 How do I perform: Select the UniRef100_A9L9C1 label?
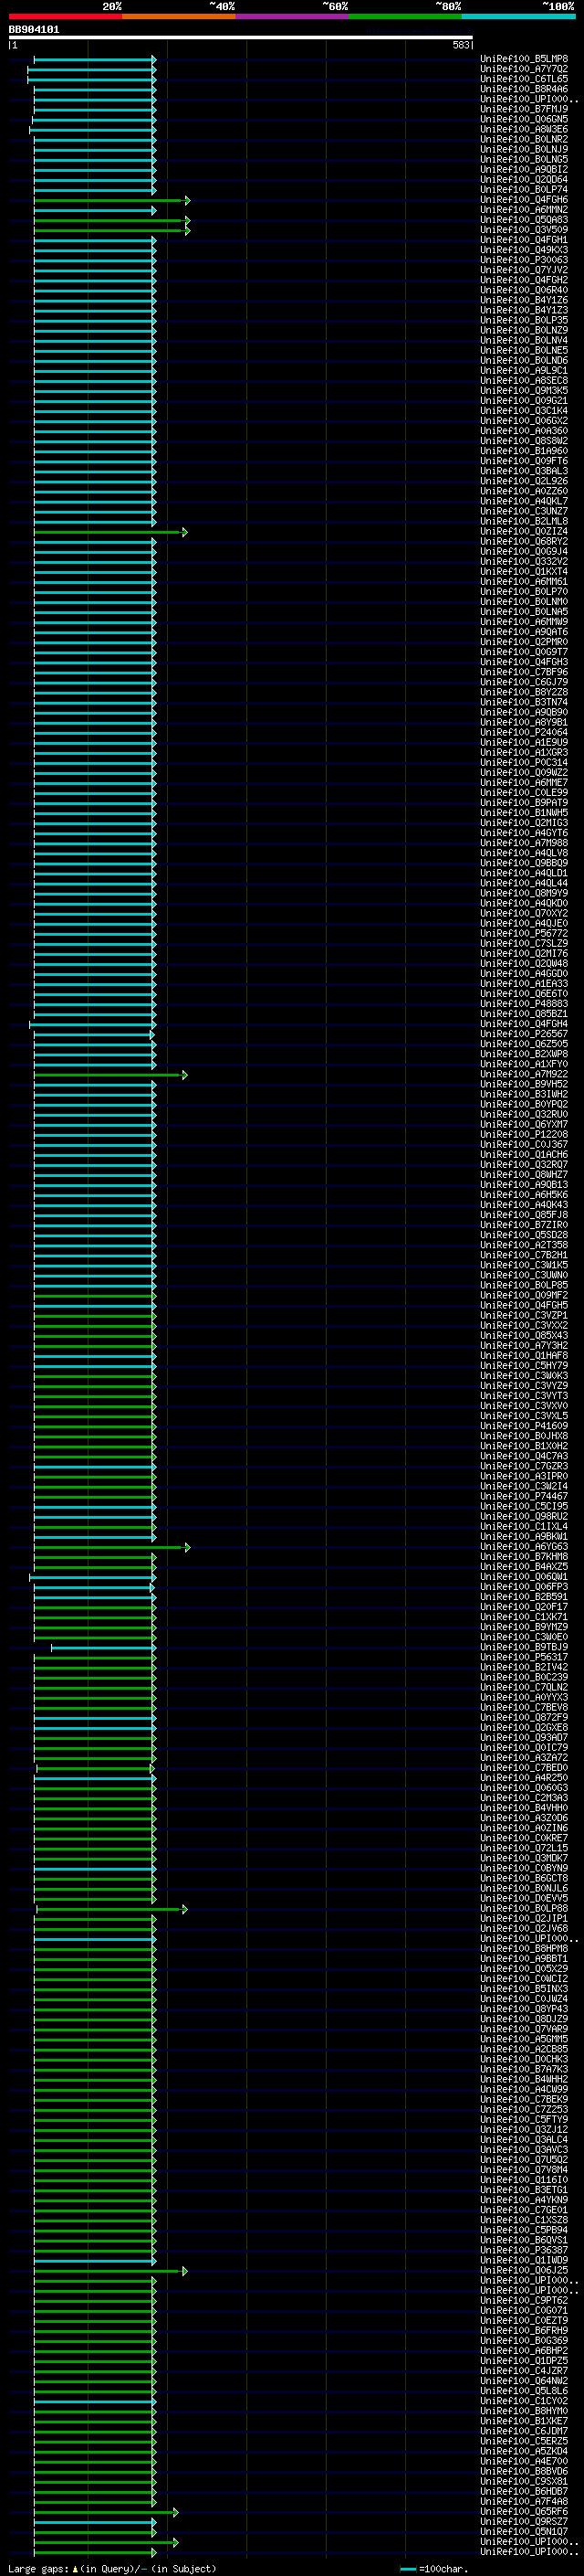[524, 370]
